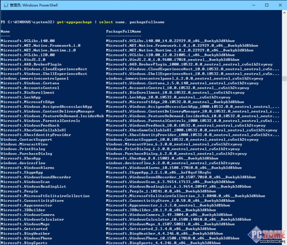Click the XboxApp_8.8.15003.0 package full name
Image resolution: width=287 pixels, height=245 pixels.
click(162, 158)
